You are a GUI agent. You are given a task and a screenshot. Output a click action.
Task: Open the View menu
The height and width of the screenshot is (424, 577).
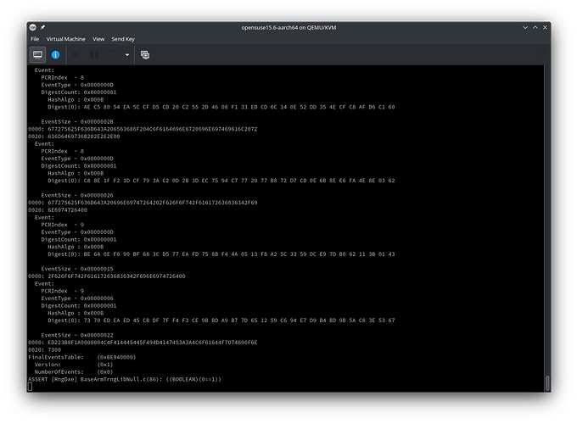click(98, 39)
